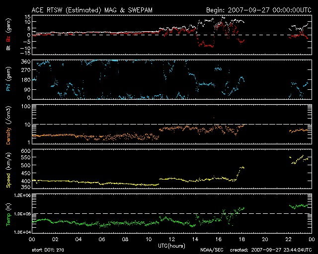The height and width of the screenshot is (254, 318).
Task: Click the Phi (gsm) axis label
Action: [8, 79]
